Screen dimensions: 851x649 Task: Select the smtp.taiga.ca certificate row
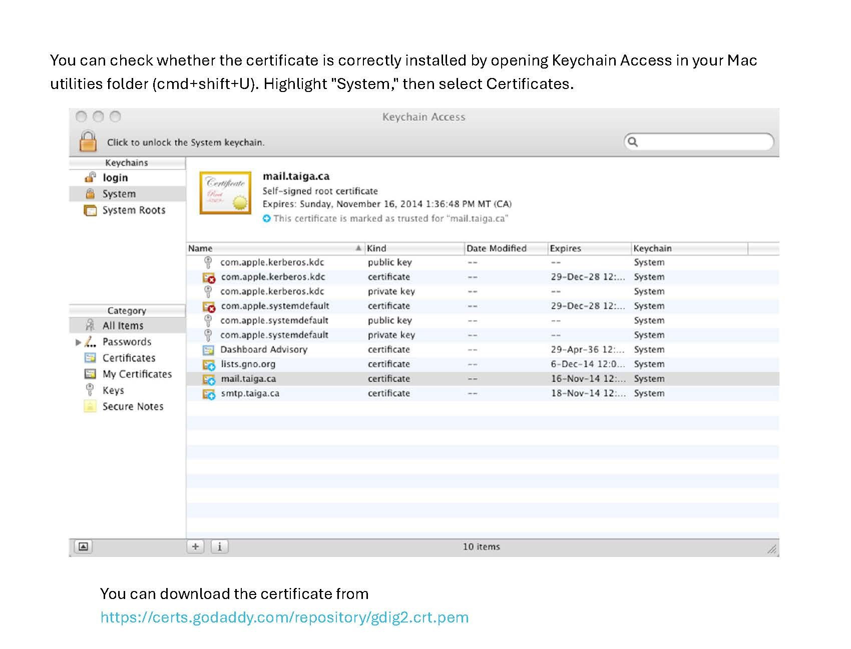[250, 393]
